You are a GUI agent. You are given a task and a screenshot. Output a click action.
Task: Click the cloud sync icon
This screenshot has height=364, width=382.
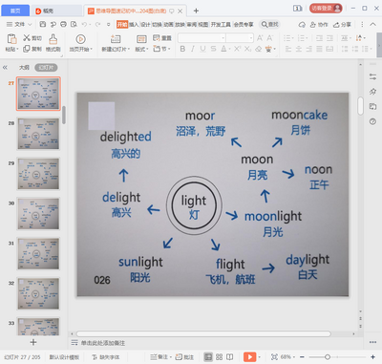pyautogui.click(x=302, y=25)
